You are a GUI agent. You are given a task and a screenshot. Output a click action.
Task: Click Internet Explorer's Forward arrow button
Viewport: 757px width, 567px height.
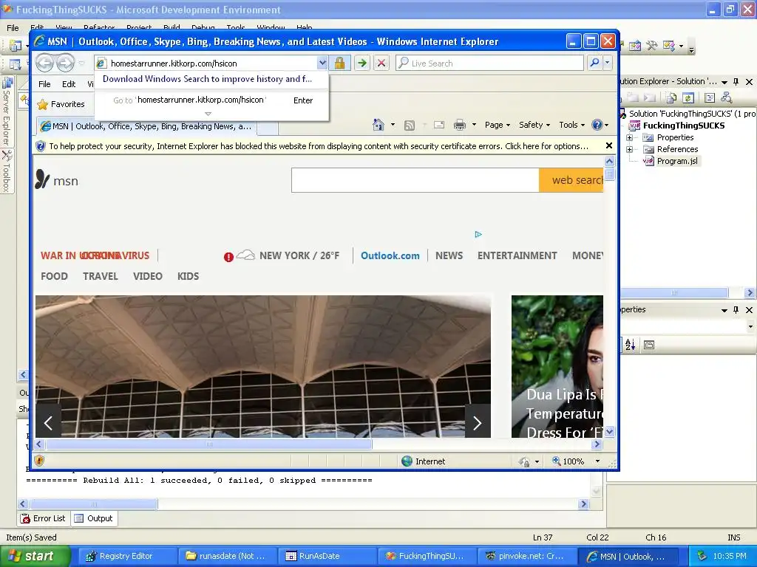[65, 63]
